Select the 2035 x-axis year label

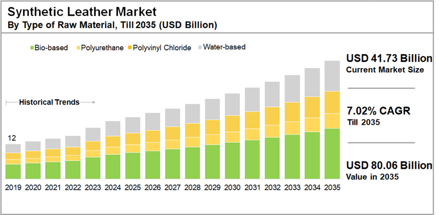point(332,187)
